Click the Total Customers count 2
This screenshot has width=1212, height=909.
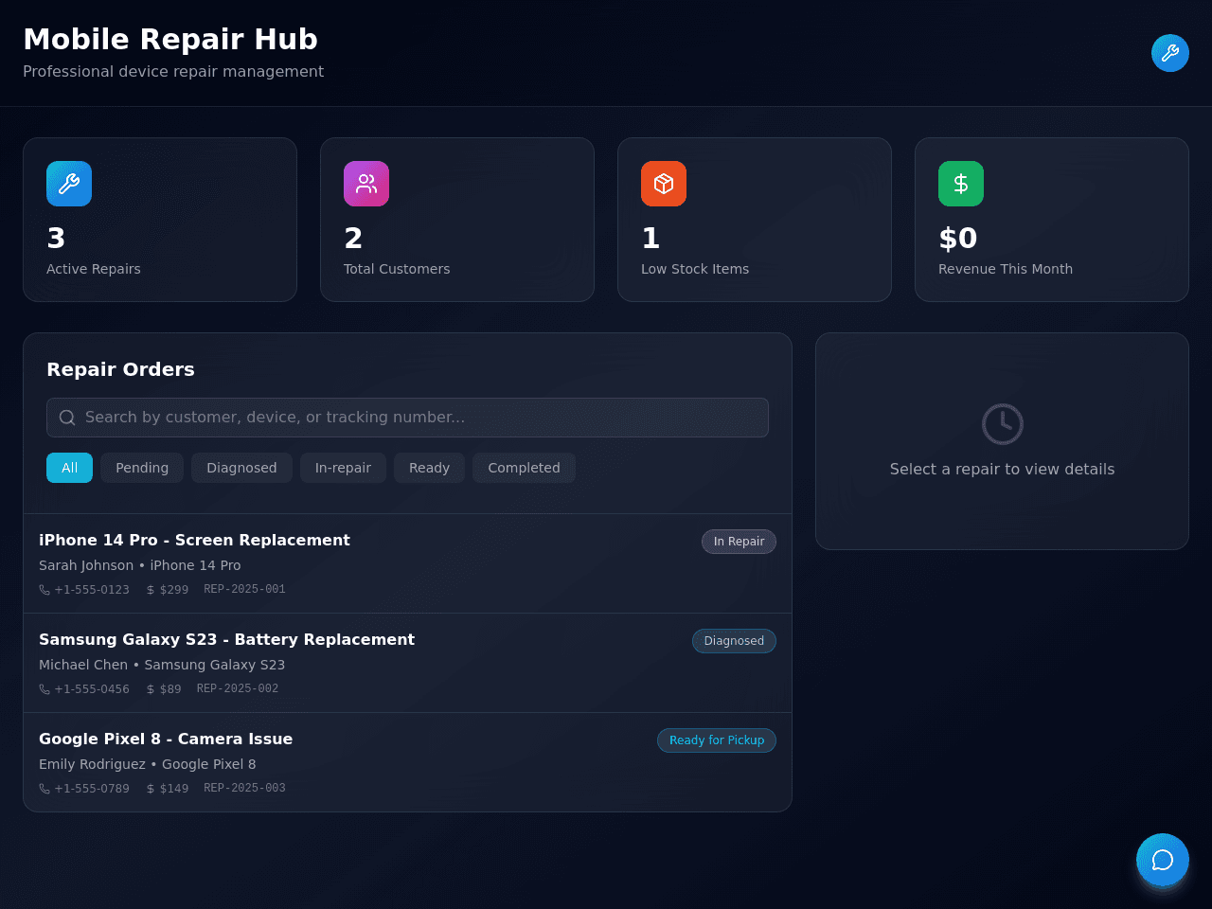coord(353,238)
